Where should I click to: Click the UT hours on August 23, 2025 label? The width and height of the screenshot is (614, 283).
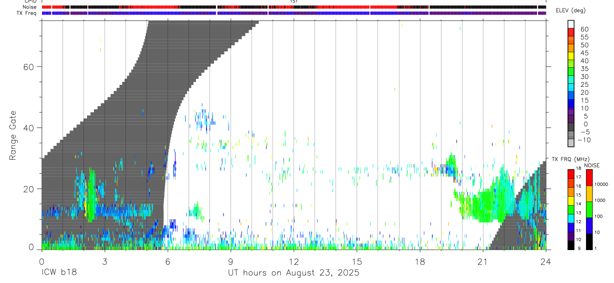pyautogui.click(x=293, y=273)
